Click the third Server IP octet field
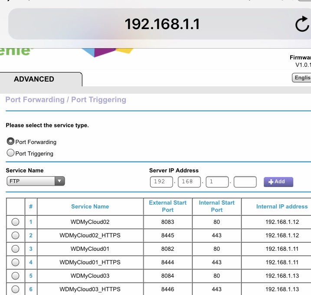This screenshot has width=311, height=295. point(217,182)
